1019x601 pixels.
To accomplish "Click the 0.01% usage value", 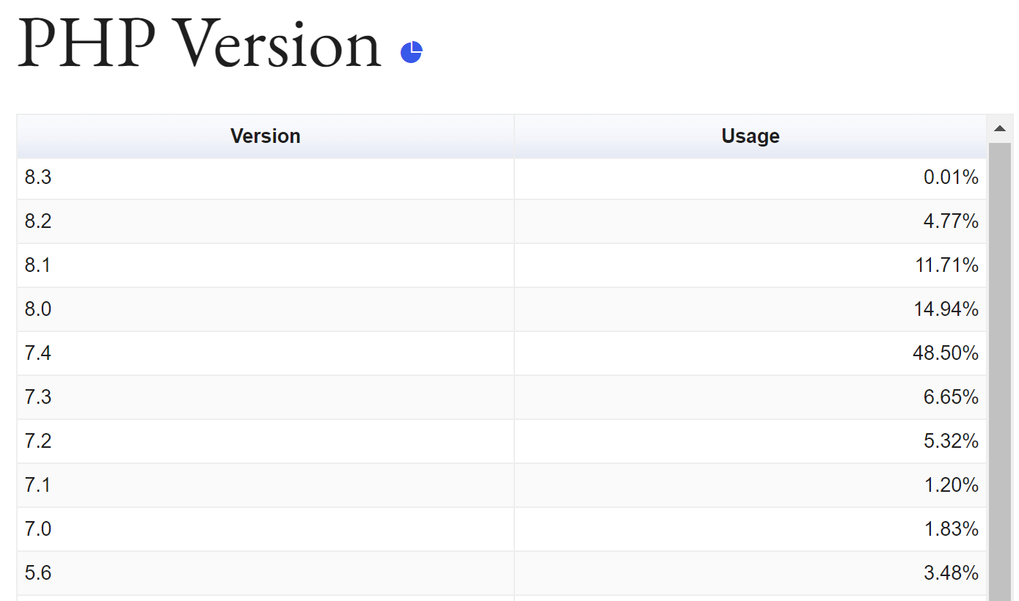I will coord(951,177).
